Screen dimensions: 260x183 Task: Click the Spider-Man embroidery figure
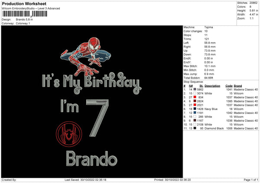pos(85,56)
